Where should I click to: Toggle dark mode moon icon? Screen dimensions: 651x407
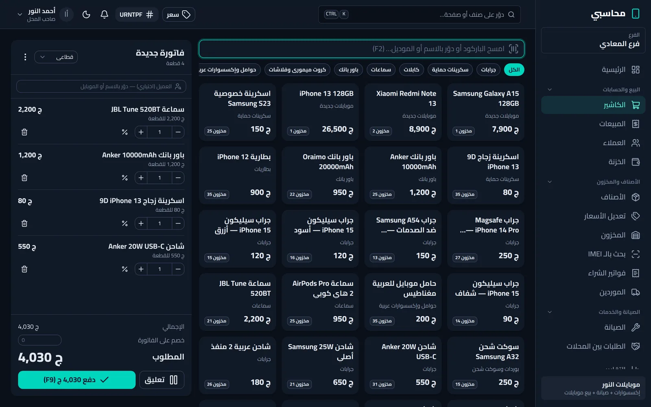86,15
